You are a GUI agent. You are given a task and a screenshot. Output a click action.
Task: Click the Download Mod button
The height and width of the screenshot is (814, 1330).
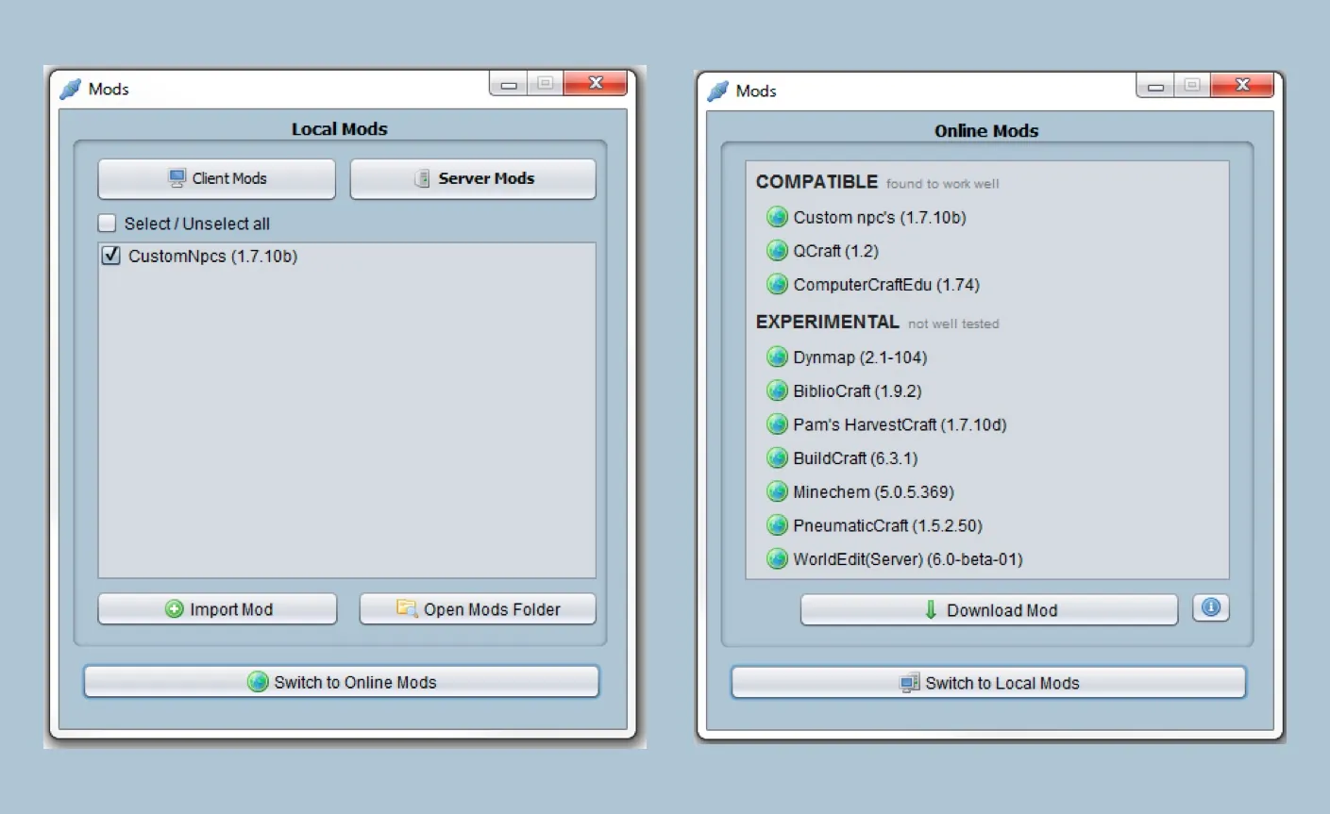click(x=989, y=610)
